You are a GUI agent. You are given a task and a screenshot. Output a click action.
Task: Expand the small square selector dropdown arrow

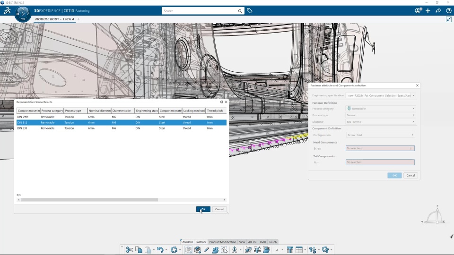[282, 250]
